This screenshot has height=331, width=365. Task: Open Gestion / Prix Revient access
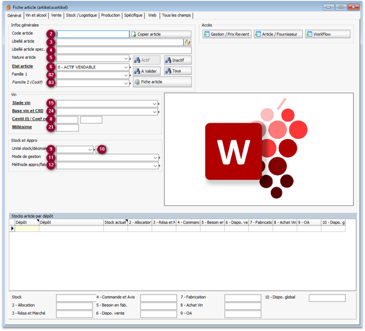pos(227,34)
